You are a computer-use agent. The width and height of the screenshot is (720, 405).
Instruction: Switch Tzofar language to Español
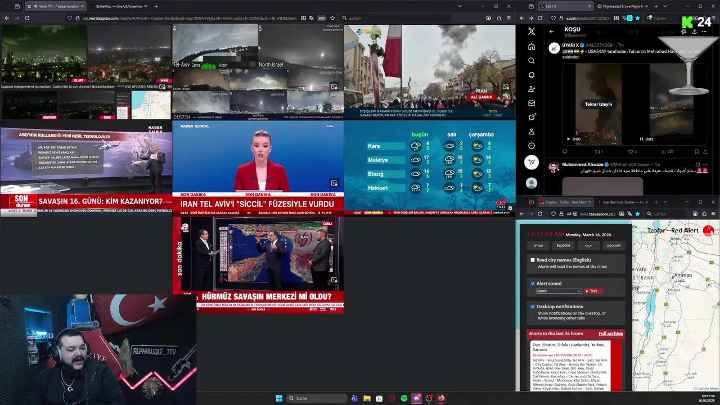(x=563, y=245)
